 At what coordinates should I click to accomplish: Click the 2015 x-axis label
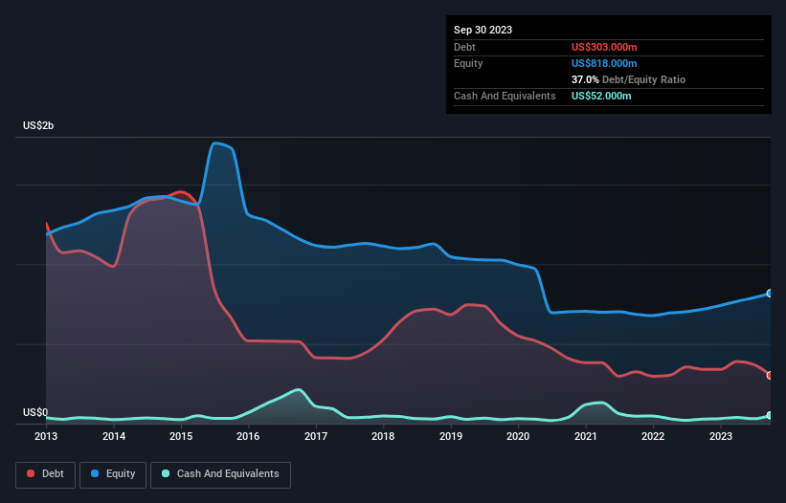tap(181, 436)
